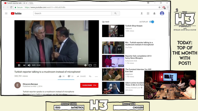Toggle the Autoplay switch
The width and height of the screenshot is (198, 111).
pos(152,22)
